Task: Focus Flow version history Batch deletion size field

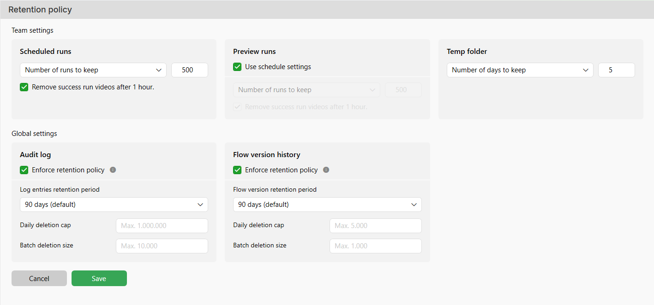Action: coord(375,246)
